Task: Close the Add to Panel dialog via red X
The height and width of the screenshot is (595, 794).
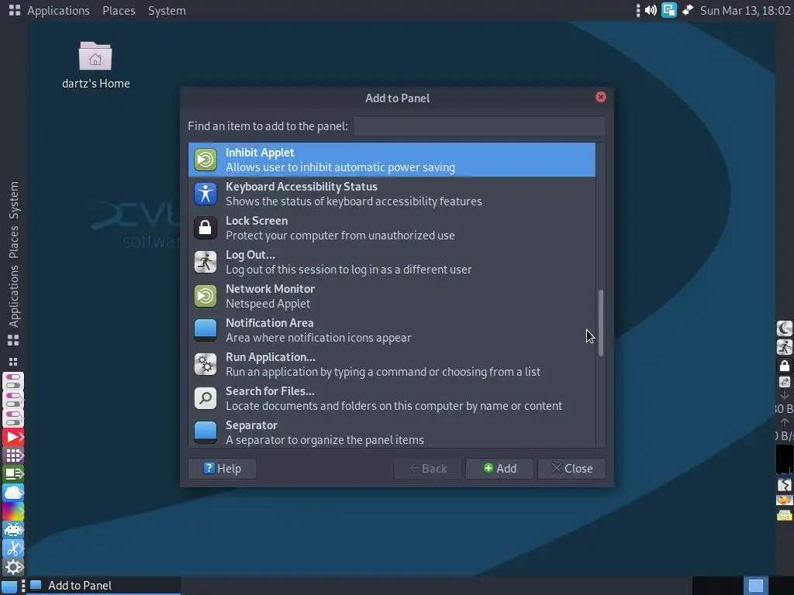Action: 601,97
